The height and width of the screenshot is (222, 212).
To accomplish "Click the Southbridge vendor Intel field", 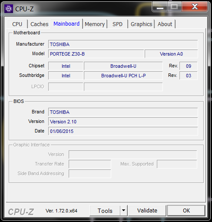I will (x=66, y=76).
